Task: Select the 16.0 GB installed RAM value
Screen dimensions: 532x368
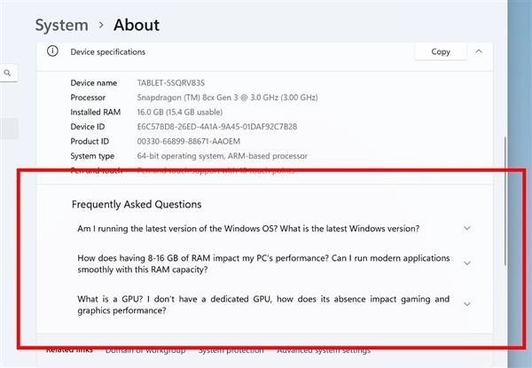Action: [x=180, y=112]
